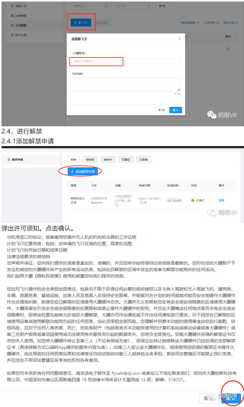Click 确认 in the 添加新飞手 dialog
244x407 pixels.
point(176,110)
